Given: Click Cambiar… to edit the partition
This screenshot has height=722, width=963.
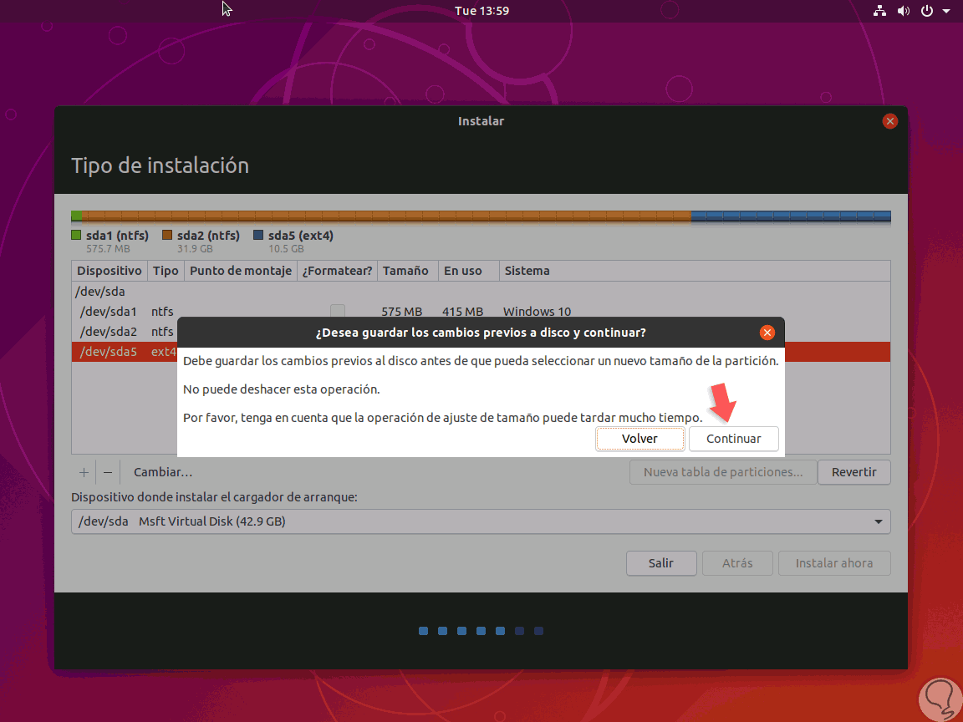Looking at the screenshot, I should point(163,472).
